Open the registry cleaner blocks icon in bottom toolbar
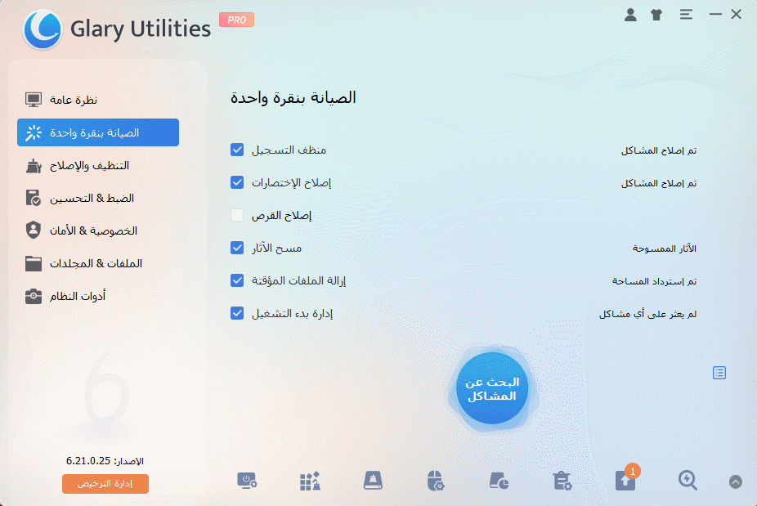This screenshot has width=757, height=506. pyautogui.click(x=310, y=481)
